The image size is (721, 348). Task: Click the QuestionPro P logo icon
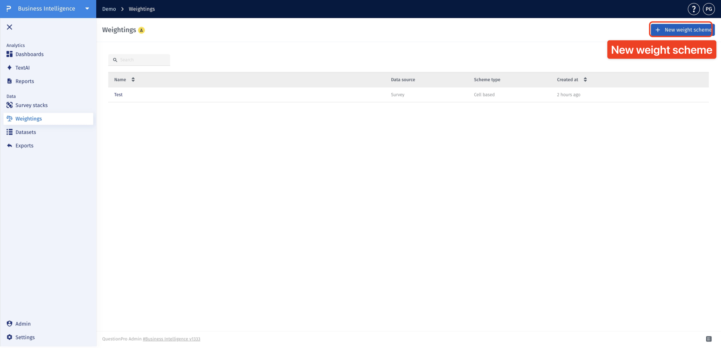point(9,9)
